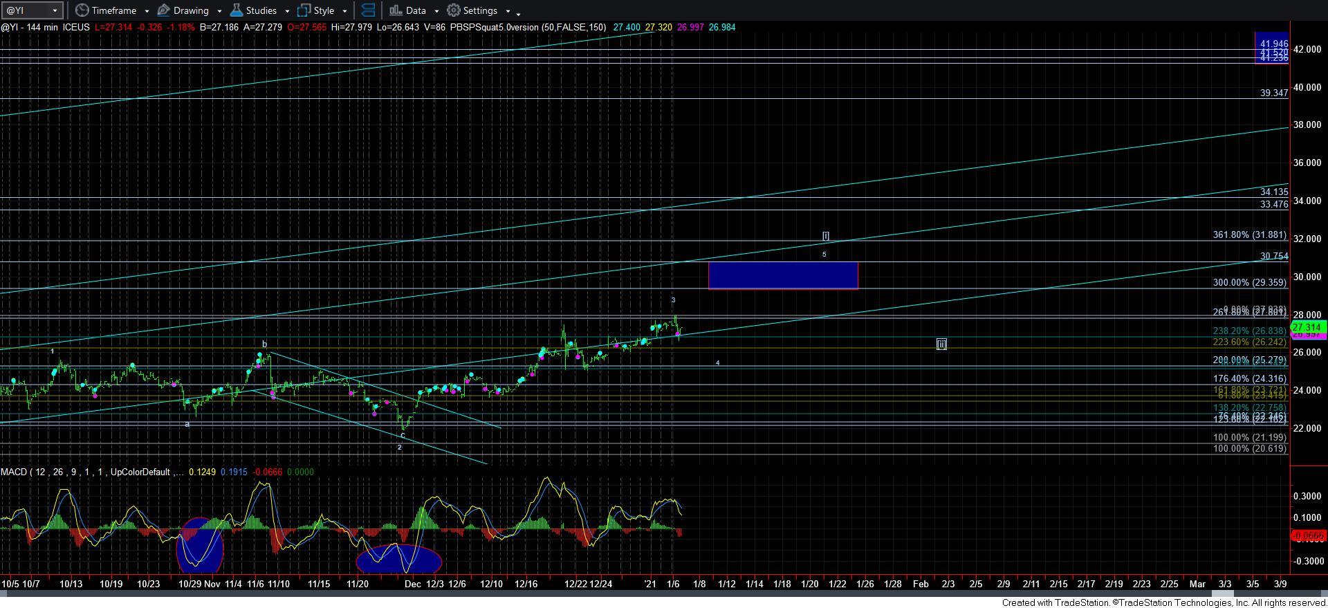Click the 'Mar' date axis label

tap(1197, 584)
